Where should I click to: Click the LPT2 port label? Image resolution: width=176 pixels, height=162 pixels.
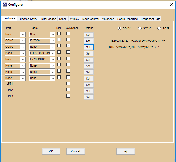coord(10,90)
